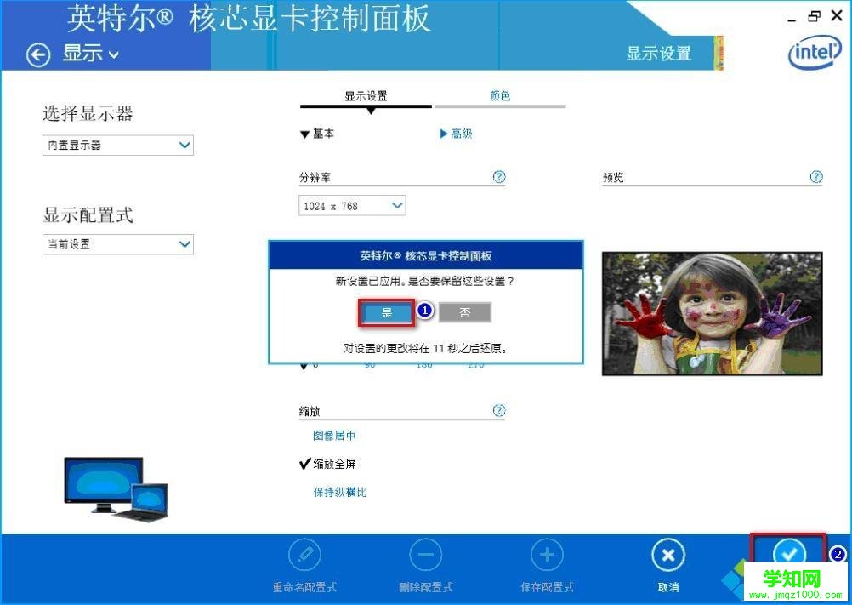Open the 内置显示器 display selector dropdown
The width and height of the screenshot is (852, 605).
(x=118, y=146)
